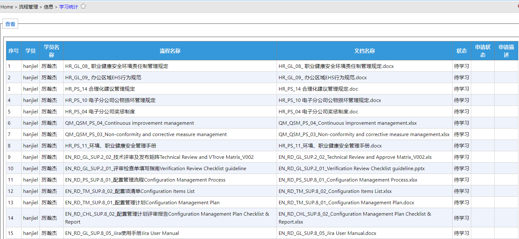Select document EN_RD_TM_SUP.8_02_Configuration Items List.xlsx
519x239 pixels.
pyautogui.click(x=335, y=191)
